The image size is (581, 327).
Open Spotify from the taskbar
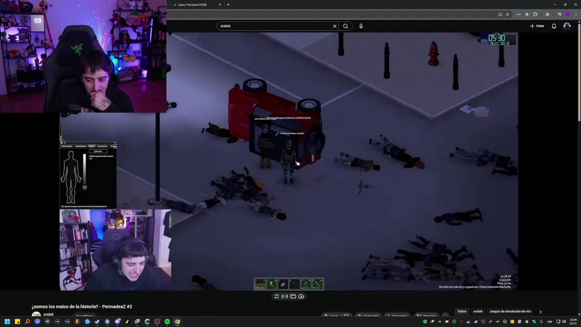tap(167, 322)
